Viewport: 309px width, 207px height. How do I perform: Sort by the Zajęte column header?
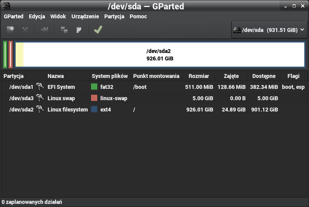point(231,76)
